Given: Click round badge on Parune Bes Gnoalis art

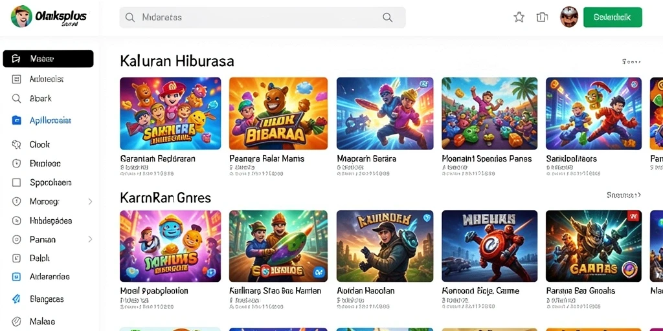Looking at the screenshot, I should click(629, 268).
